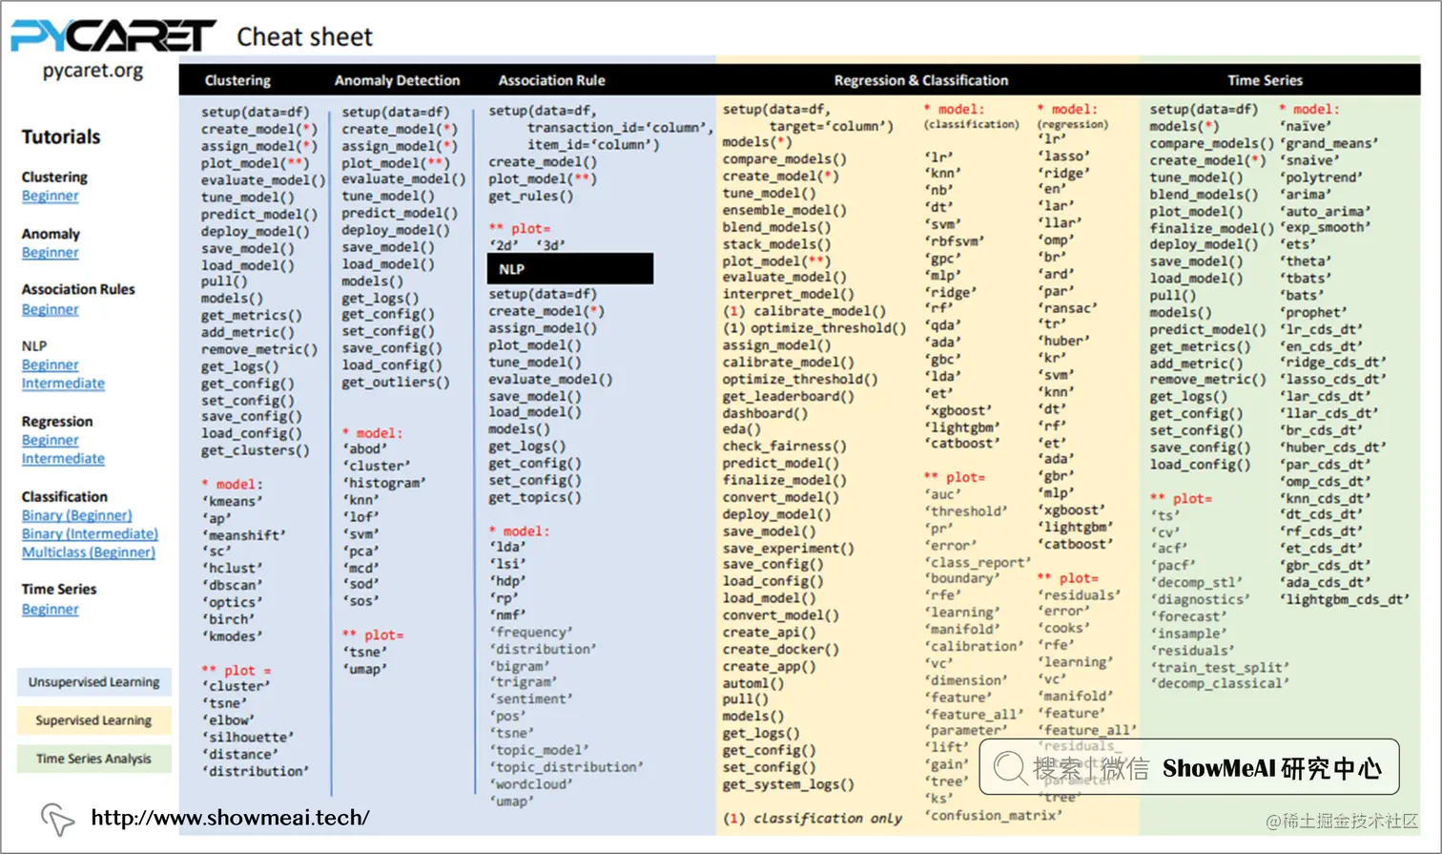Viewport: 1442px width, 854px height.
Task: Open the Multiclass (Beginner) tutorial
Action: pos(88,552)
